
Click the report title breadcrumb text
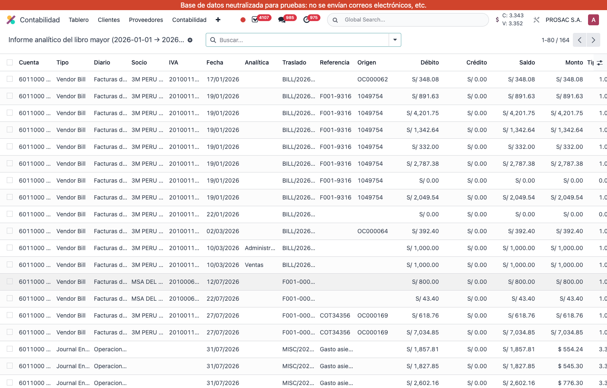(96, 40)
